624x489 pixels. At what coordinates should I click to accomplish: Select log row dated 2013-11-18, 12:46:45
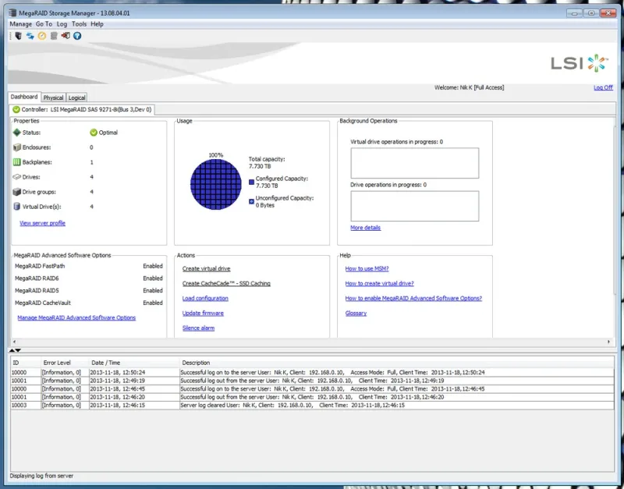(x=313, y=388)
